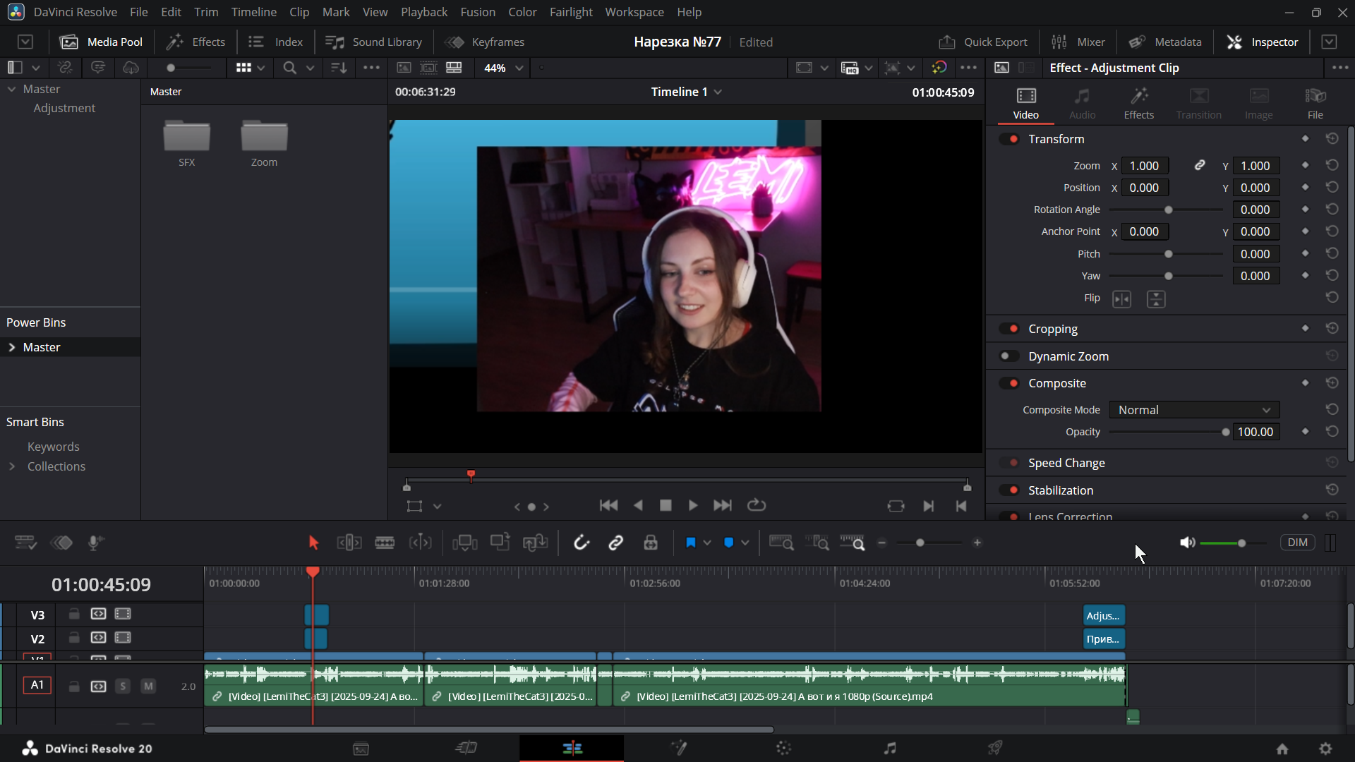Open the Composite Mode dropdown

[1194, 410]
